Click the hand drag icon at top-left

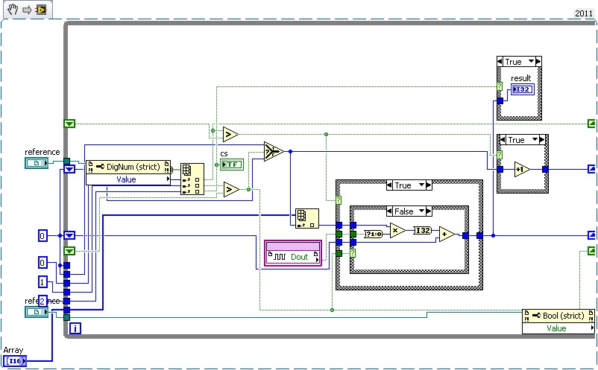pos(9,9)
